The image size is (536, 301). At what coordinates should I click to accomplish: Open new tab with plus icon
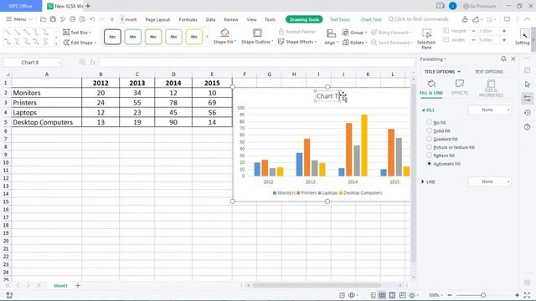[x=88, y=6]
